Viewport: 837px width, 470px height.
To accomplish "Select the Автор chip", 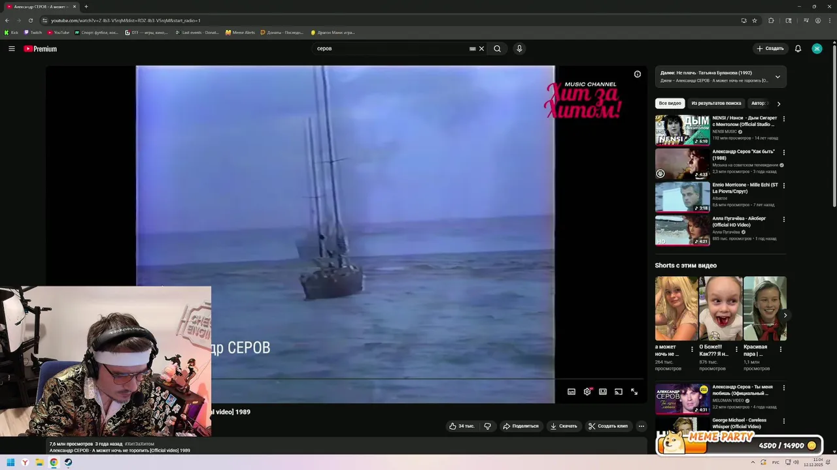I will 759,103.
